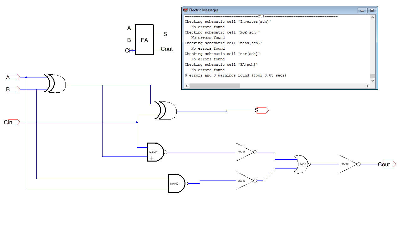Select the lower NAND gate
The image size is (400, 239).
176,183
